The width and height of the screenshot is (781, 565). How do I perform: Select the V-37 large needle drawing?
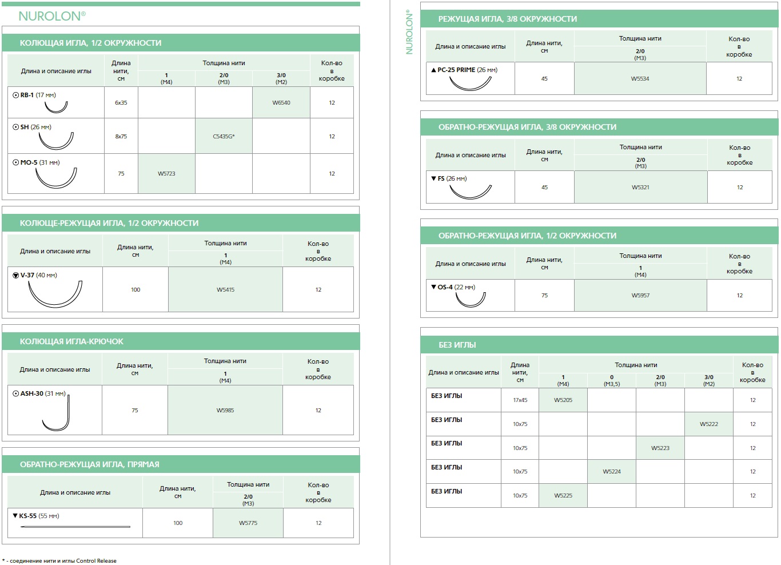(55, 294)
